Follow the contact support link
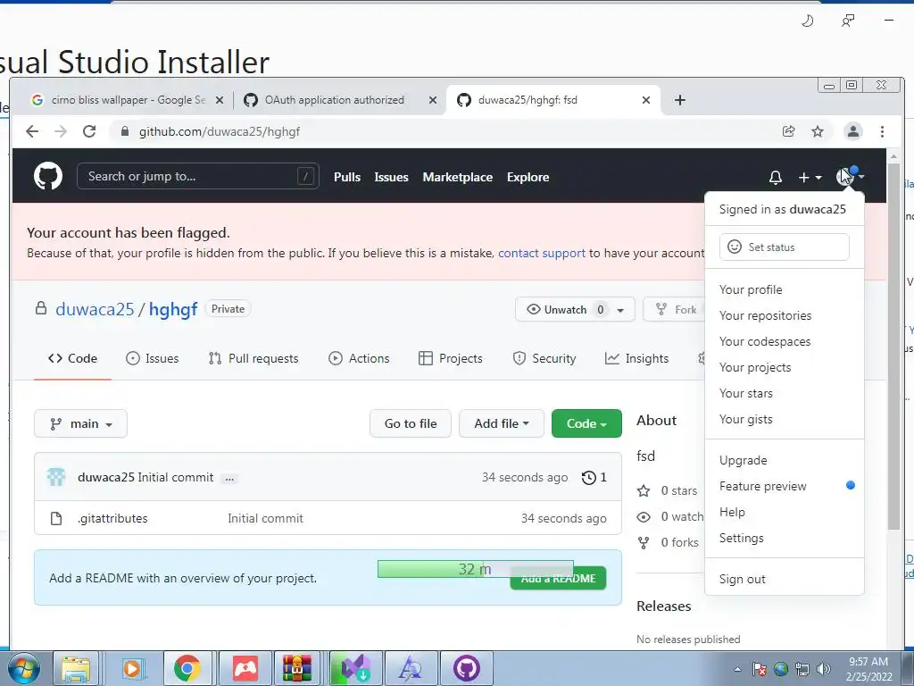The width and height of the screenshot is (914, 686). pyautogui.click(x=542, y=253)
